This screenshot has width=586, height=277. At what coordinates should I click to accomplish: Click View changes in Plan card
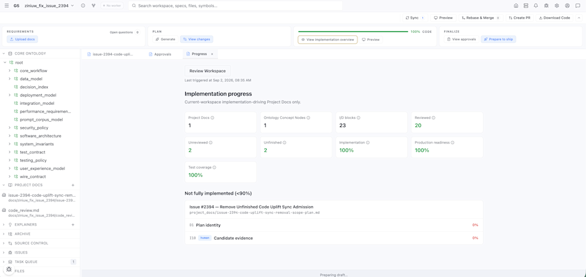tap(196, 39)
